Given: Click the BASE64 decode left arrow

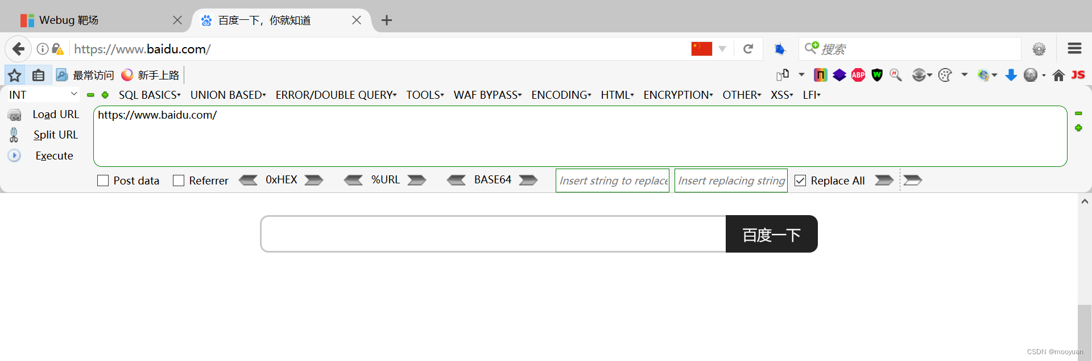Looking at the screenshot, I should coord(456,180).
